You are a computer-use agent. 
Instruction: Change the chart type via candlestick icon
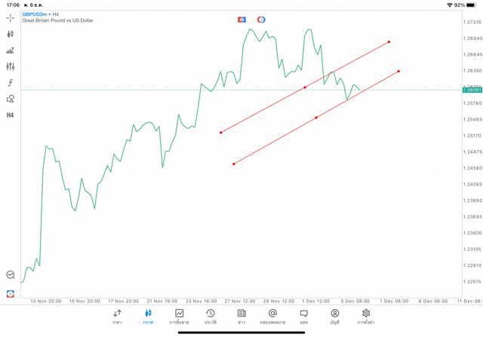[x=11, y=34]
